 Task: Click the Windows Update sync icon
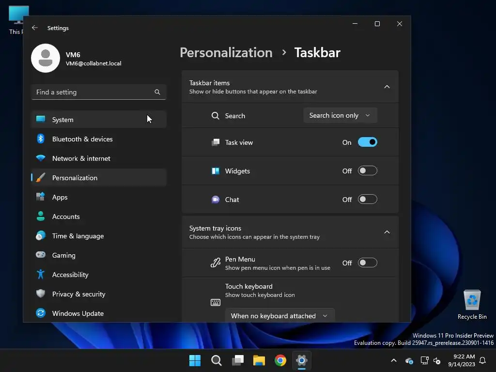pyautogui.click(x=41, y=313)
